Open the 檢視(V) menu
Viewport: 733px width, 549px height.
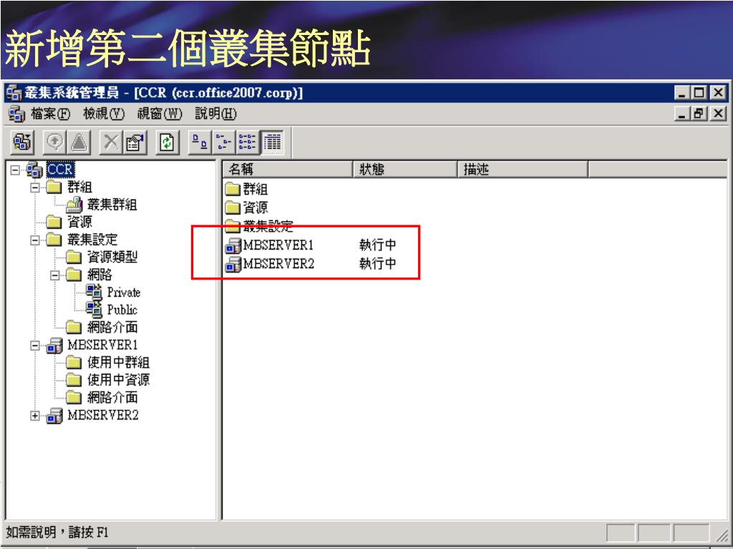coord(104,114)
